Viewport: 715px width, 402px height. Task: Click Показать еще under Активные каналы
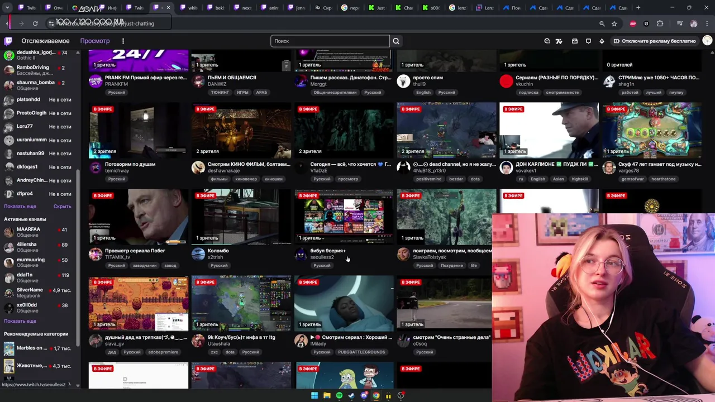[20, 321]
